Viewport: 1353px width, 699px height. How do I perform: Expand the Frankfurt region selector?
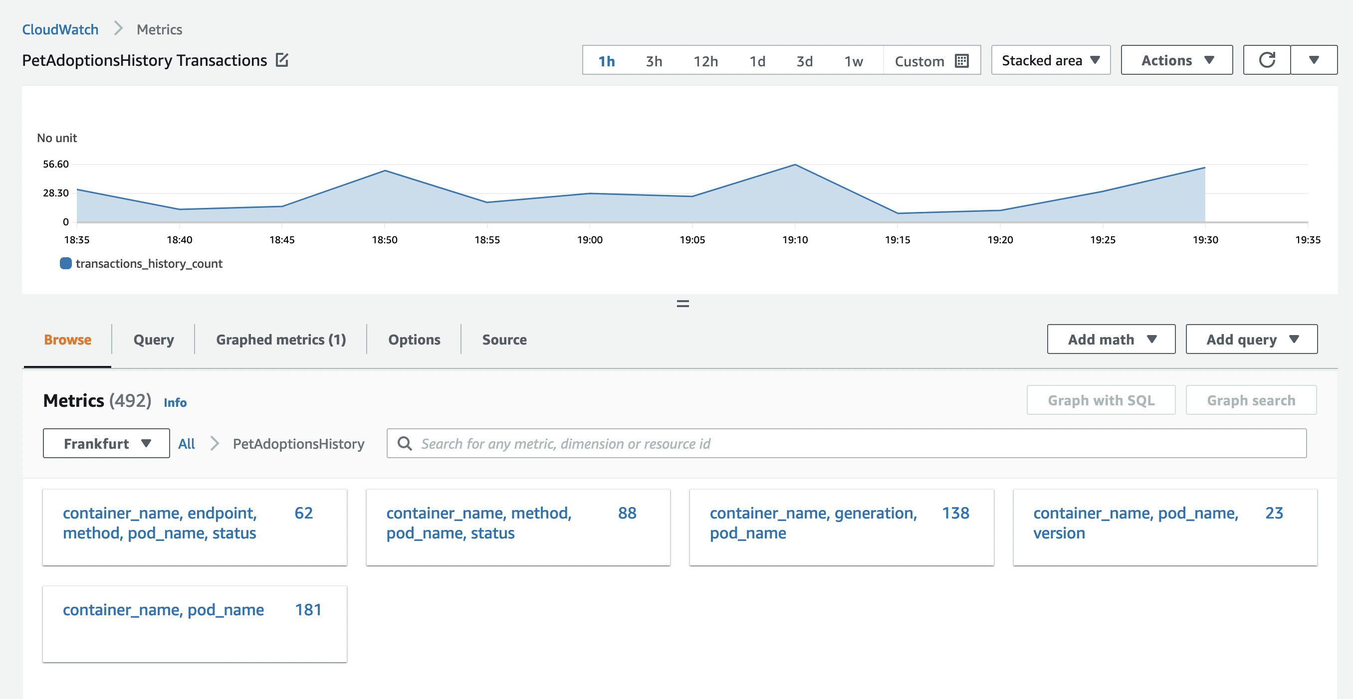click(105, 443)
